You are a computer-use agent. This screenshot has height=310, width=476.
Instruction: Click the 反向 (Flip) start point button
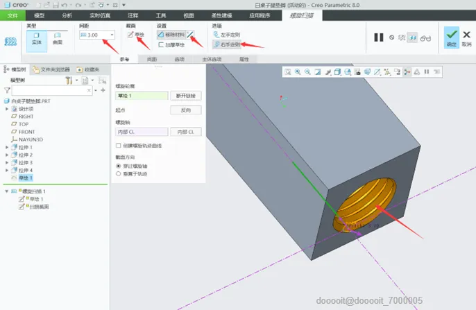(186, 110)
